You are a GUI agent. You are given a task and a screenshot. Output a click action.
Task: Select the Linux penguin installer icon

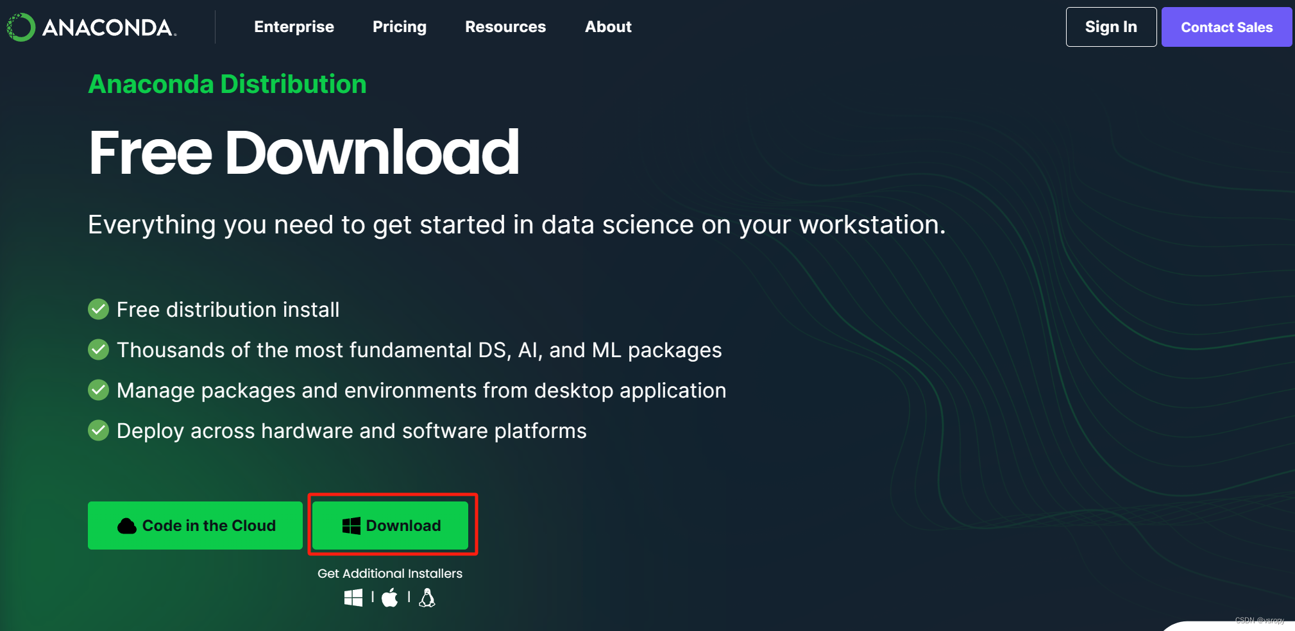click(427, 598)
